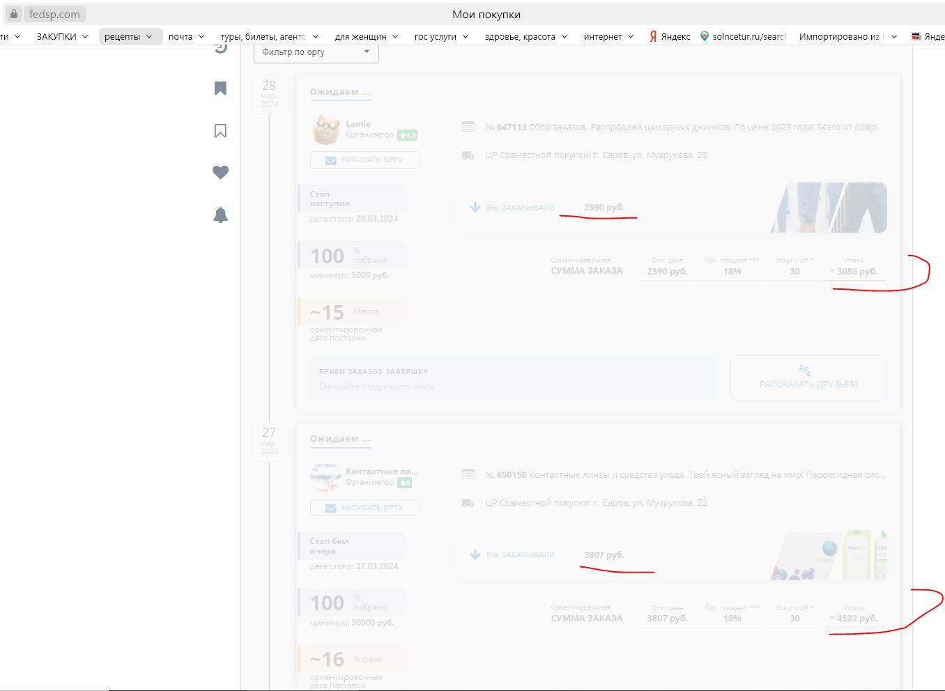
Task: Click the solncetur.ru bookmark favicon
Action: click(x=705, y=36)
